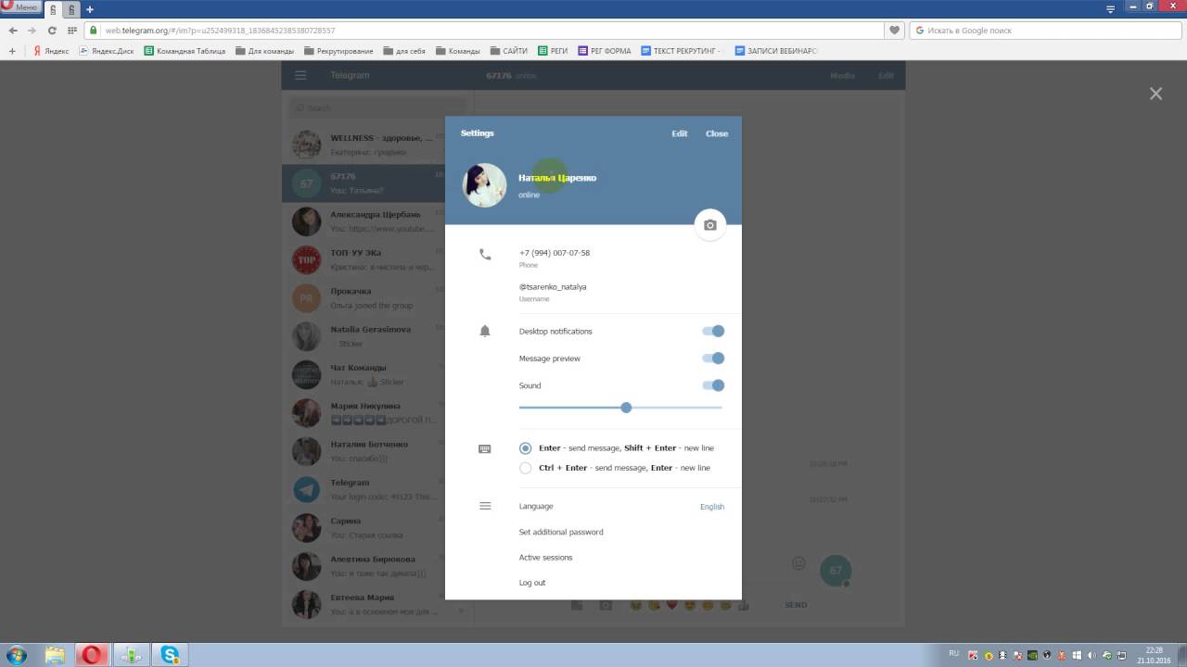Open the Opera Меню button
This screenshot has height=667, width=1187.
click(x=21, y=7)
